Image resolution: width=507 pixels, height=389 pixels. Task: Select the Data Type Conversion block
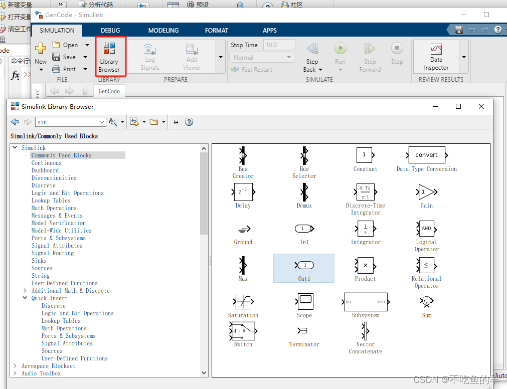(426, 159)
